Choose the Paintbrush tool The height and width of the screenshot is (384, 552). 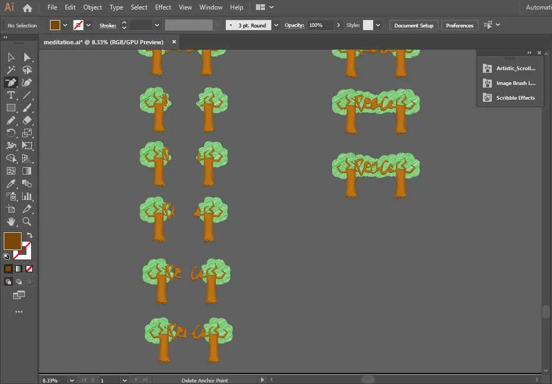click(x=27, y=108)
